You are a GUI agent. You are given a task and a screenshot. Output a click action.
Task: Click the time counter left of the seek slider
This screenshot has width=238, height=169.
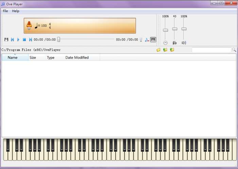(x=45, y=40)
